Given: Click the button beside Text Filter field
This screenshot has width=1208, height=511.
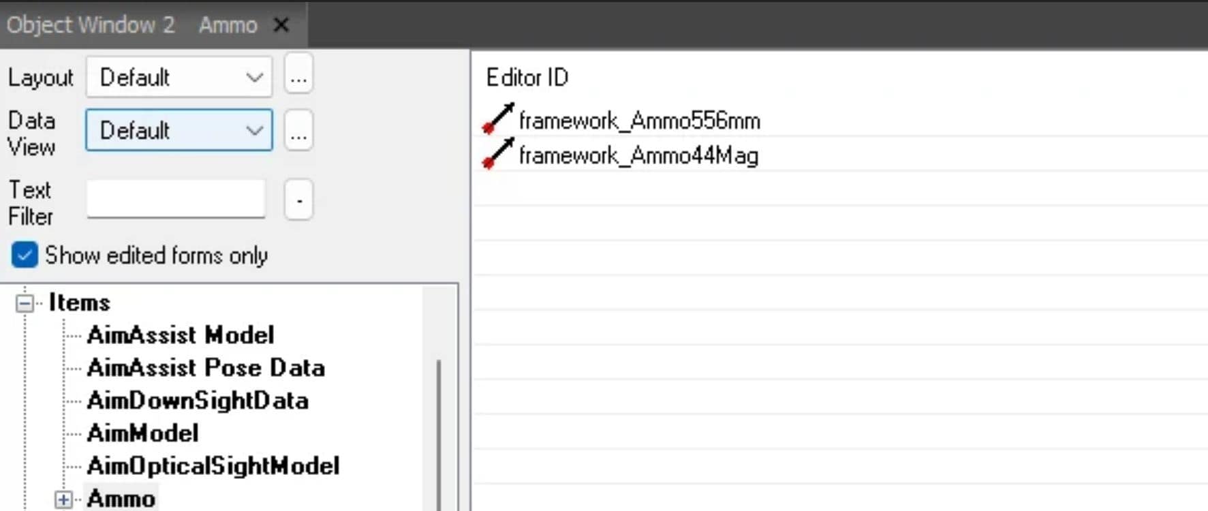Looking at the screenshot, I should (x=298, y=200).
